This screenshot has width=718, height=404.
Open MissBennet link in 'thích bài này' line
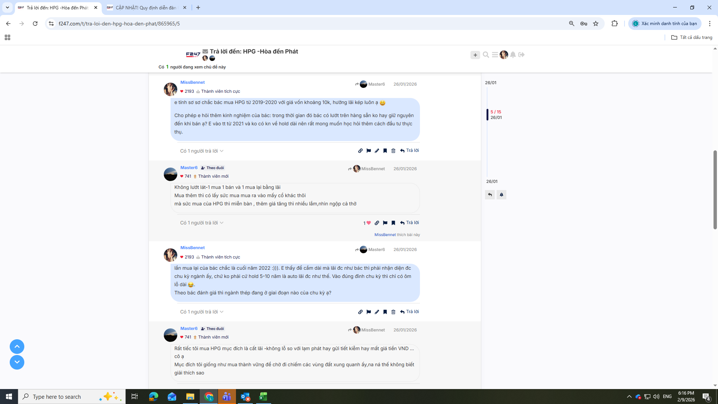pyautogui.click(x=385, y=235)
